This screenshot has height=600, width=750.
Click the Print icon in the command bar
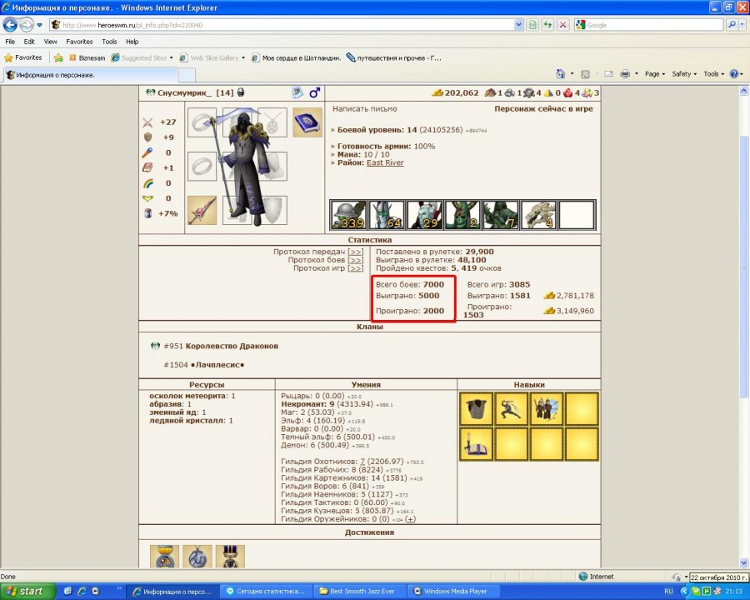[x=625, y=74]
